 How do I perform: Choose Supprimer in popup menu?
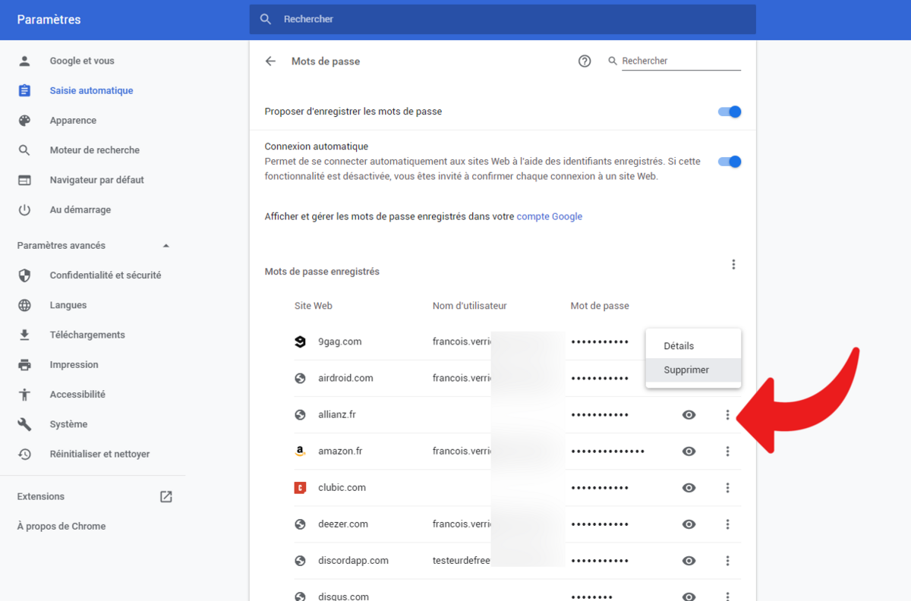[x=693, y=370]
